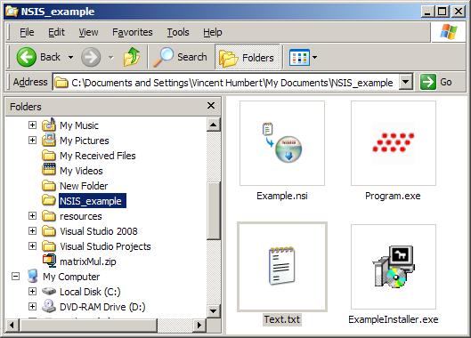Viewport: 471px width, 338px height.
Task: Toggle the Folders pane button
Action: (x=247, y=57)
